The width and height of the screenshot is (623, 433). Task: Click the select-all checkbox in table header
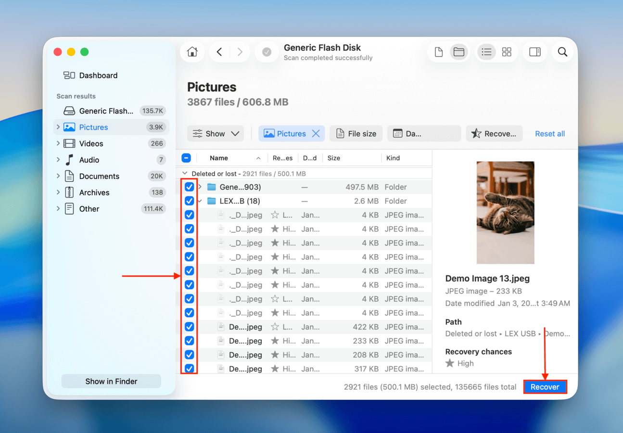pos(186,157)
